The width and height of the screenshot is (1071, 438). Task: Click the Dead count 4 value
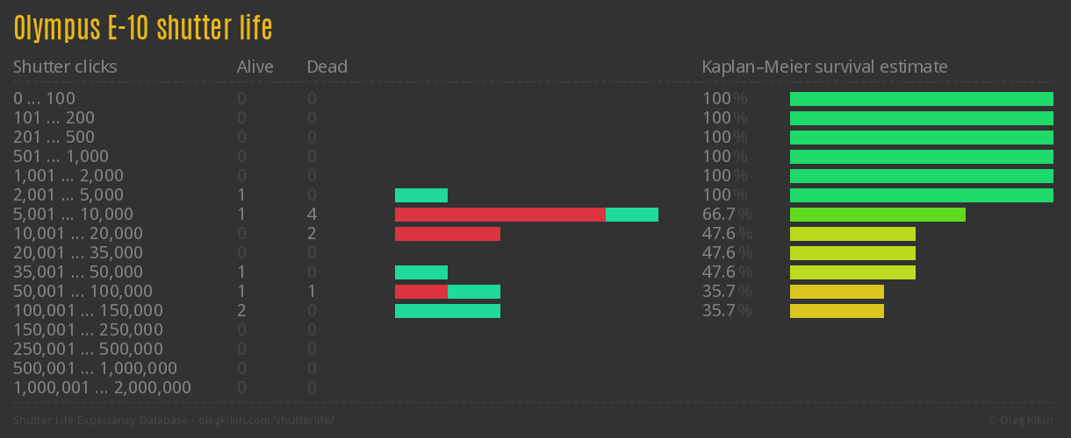(312, 215)
